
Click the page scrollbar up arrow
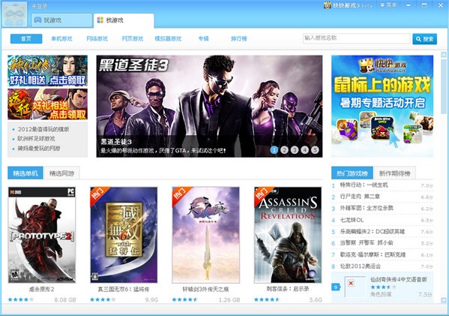(x=444, y=54)
